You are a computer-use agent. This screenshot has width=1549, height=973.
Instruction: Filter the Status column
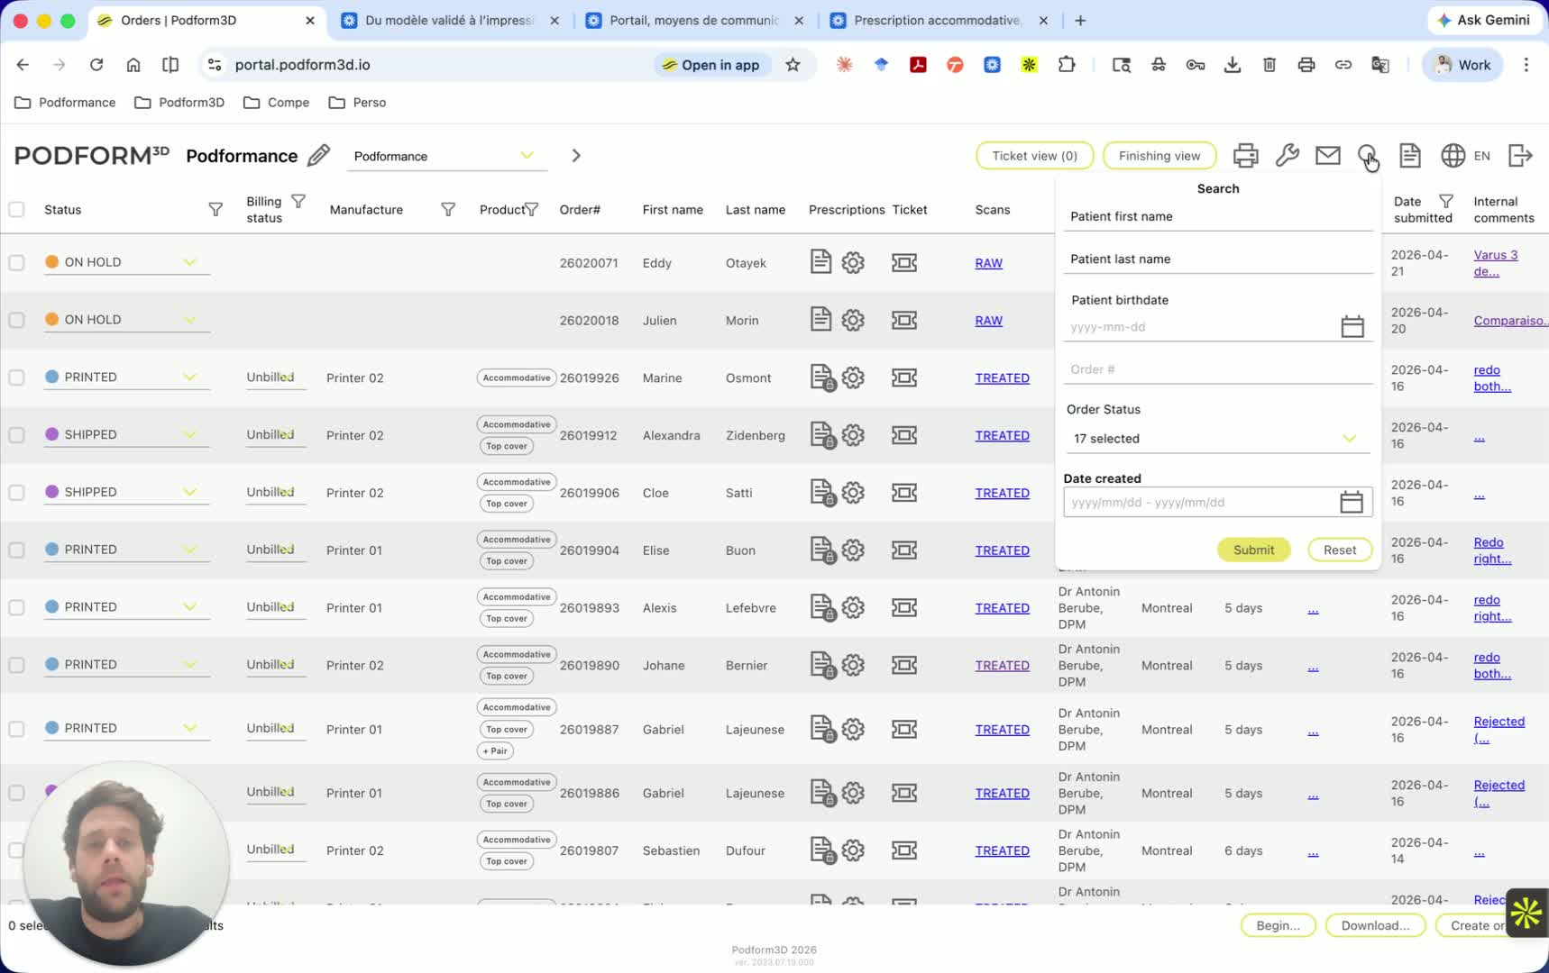click(215, 210)
